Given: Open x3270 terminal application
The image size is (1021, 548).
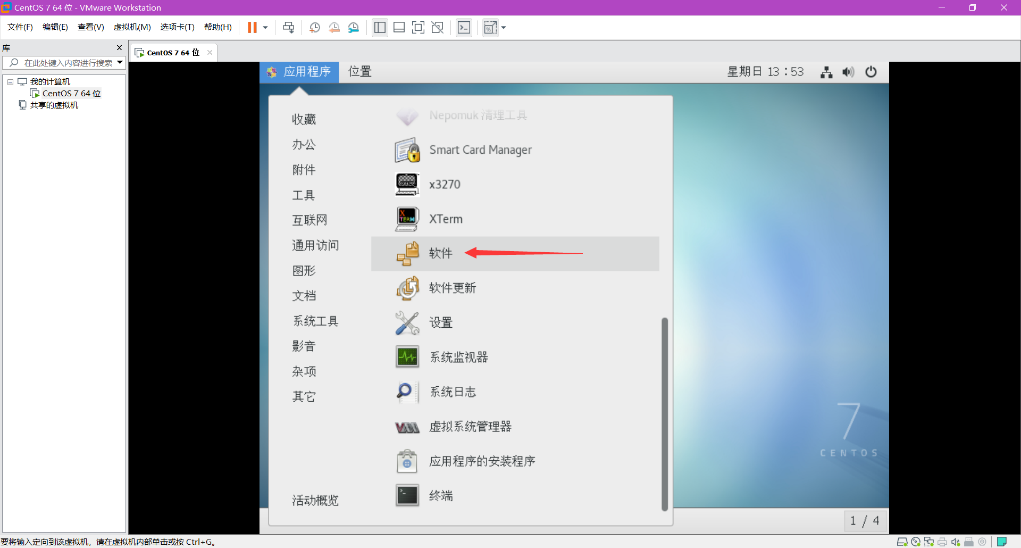Looking at the screenshot, I should [445, 184].
